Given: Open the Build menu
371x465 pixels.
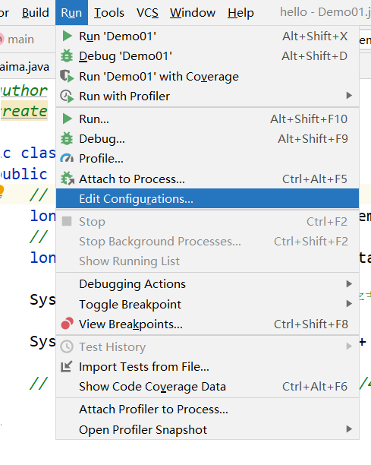Looking at the screenshot, I should pos(36,13).
